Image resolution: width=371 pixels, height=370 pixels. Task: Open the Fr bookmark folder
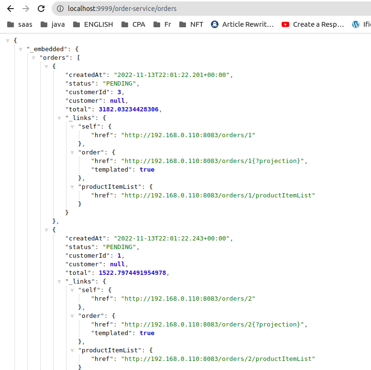(162, 24)
